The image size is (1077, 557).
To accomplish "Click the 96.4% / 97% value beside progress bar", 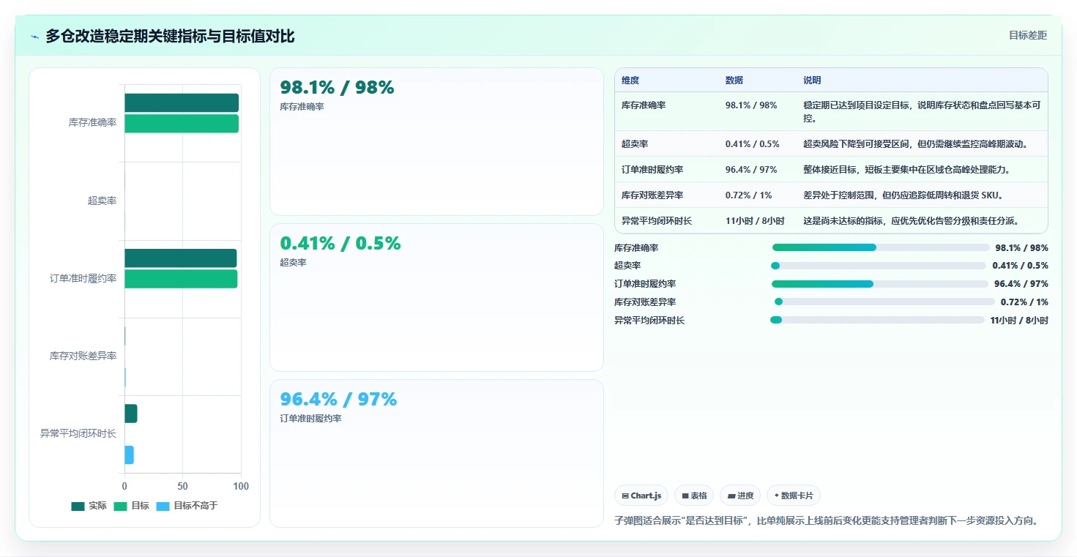I will click(1021, 284).
